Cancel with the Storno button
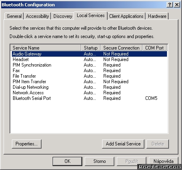 pyautogui.click(x=100, y=161)
